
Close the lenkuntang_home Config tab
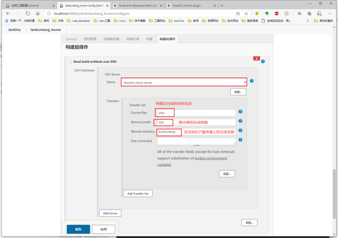pyautogui.click(x=107, y=6)
